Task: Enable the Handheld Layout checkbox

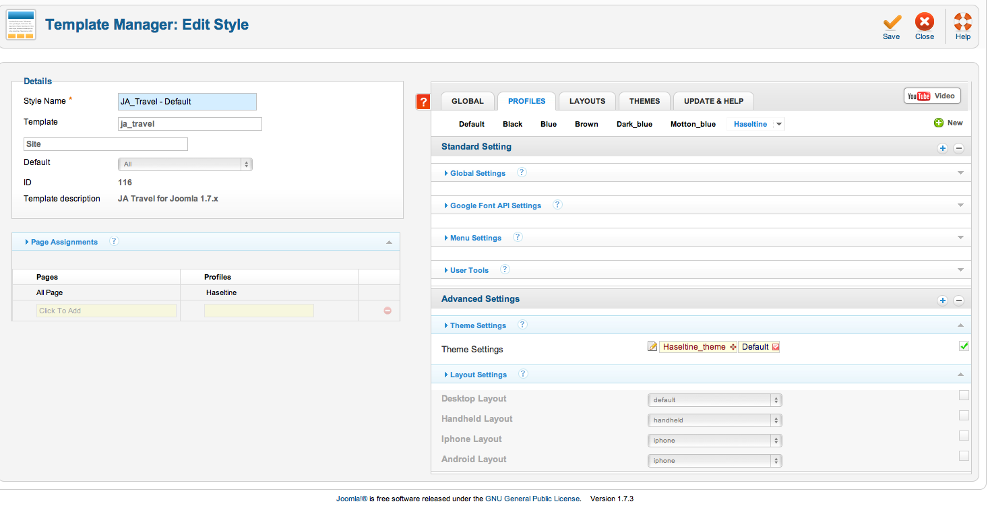Action: (964, 416)
